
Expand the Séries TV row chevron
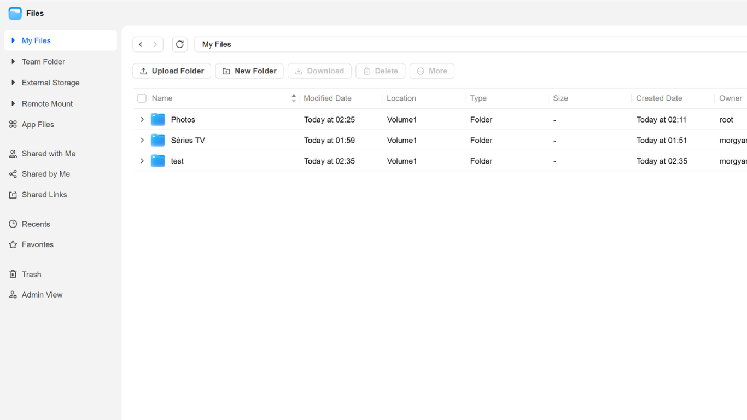coord(142,140)
